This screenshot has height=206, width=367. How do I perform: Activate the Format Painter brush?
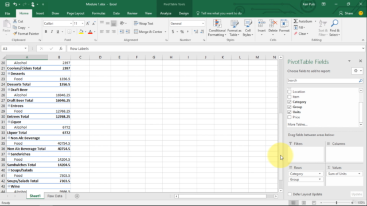point(26,34)
